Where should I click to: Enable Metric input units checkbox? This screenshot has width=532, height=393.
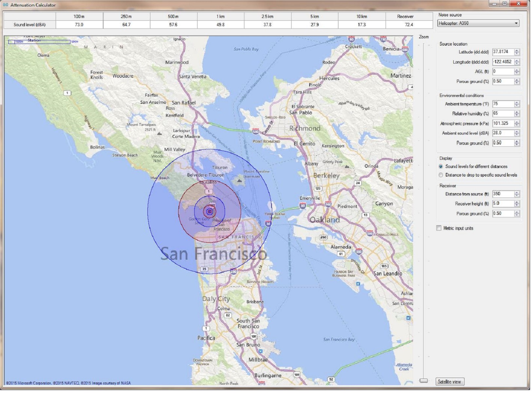(439, 228)
